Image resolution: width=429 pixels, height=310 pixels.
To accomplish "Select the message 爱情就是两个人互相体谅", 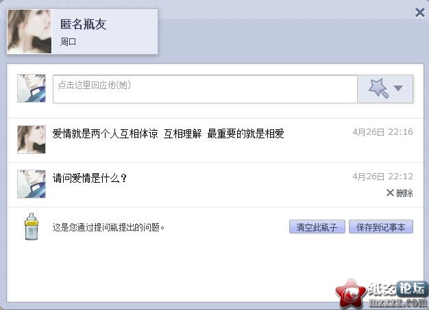I will (106, 134).
